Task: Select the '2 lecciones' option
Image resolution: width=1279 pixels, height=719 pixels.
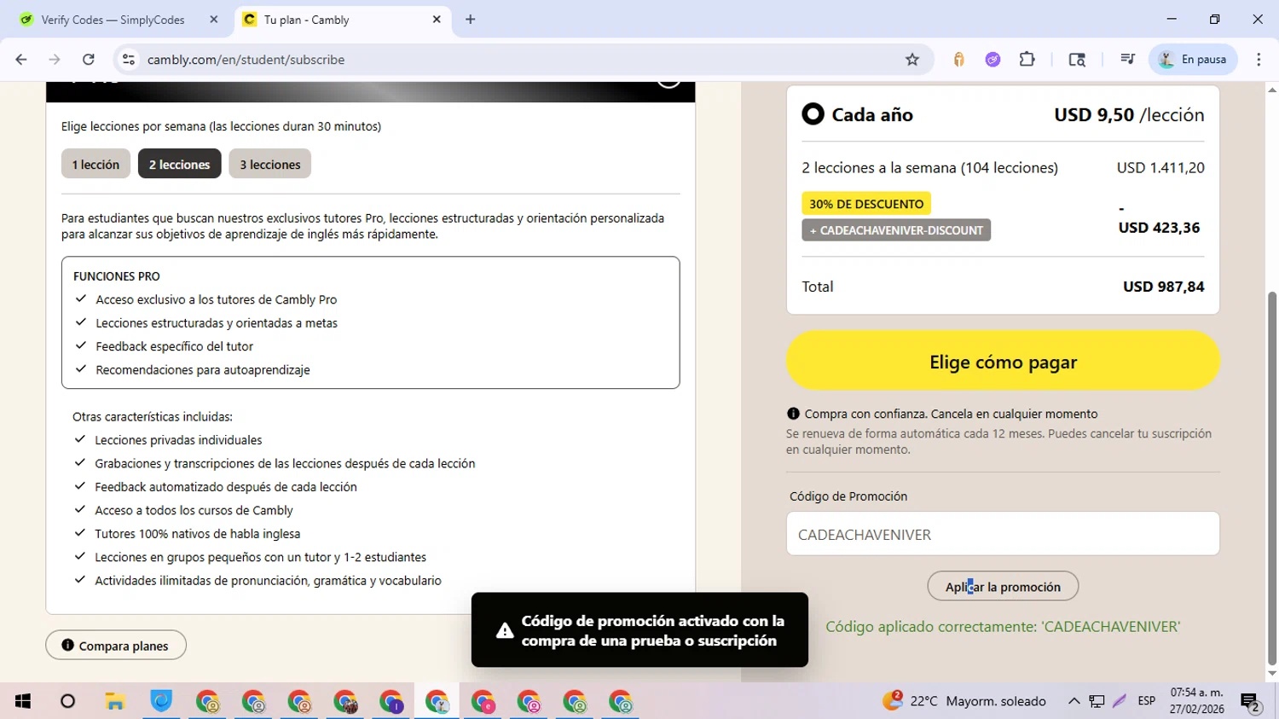Action: pos(179,164)
